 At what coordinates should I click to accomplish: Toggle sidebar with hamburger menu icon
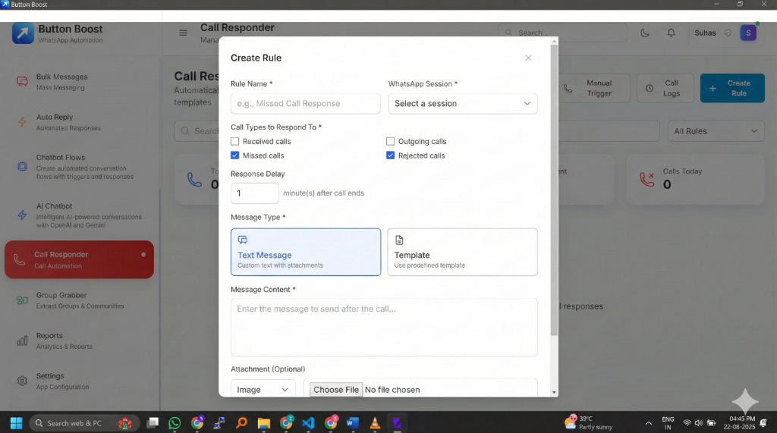(183, 33)
